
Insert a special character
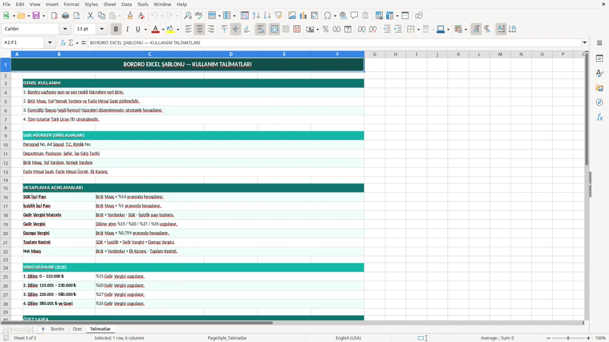click(327, 15)
